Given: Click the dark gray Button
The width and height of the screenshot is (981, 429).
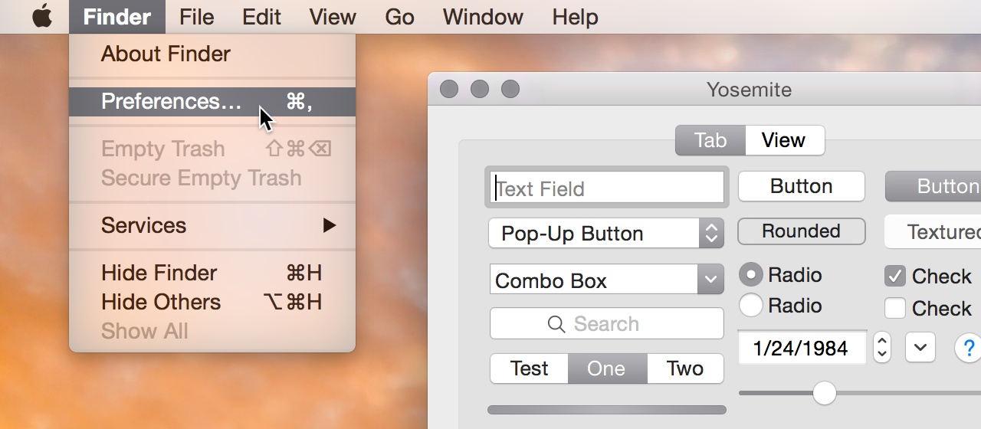Looking at the screenshot, I should [x=933, y=186].
